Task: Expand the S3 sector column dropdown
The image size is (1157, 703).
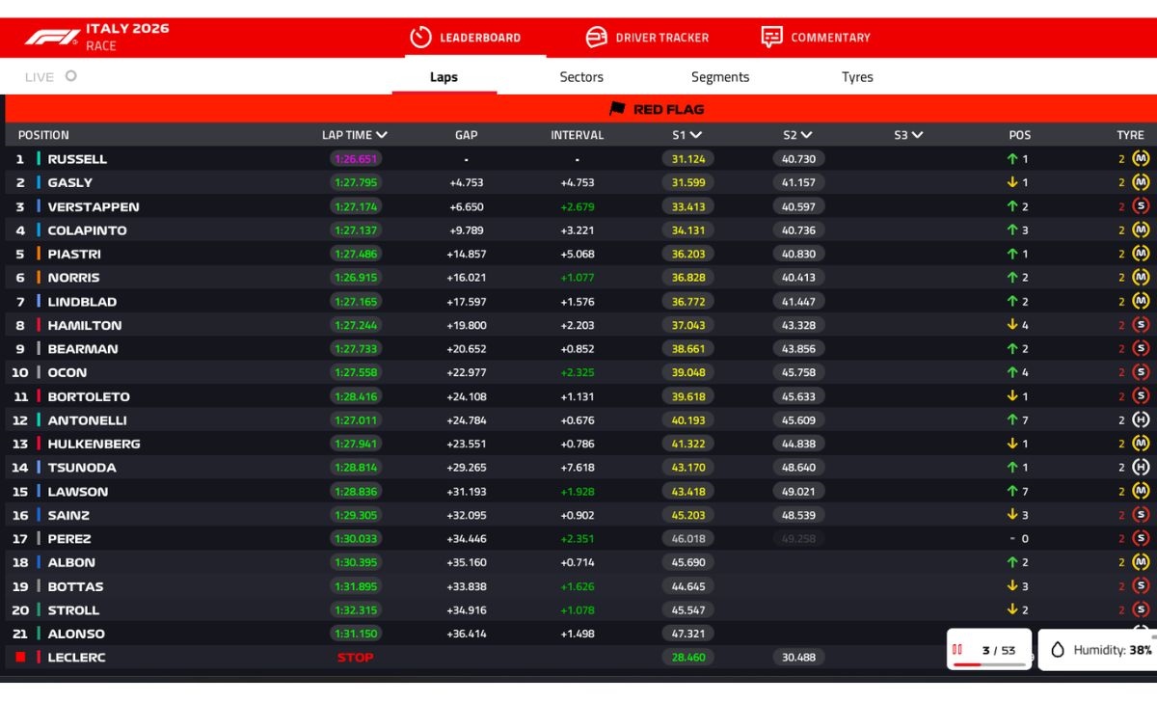Action: (917, 135)
